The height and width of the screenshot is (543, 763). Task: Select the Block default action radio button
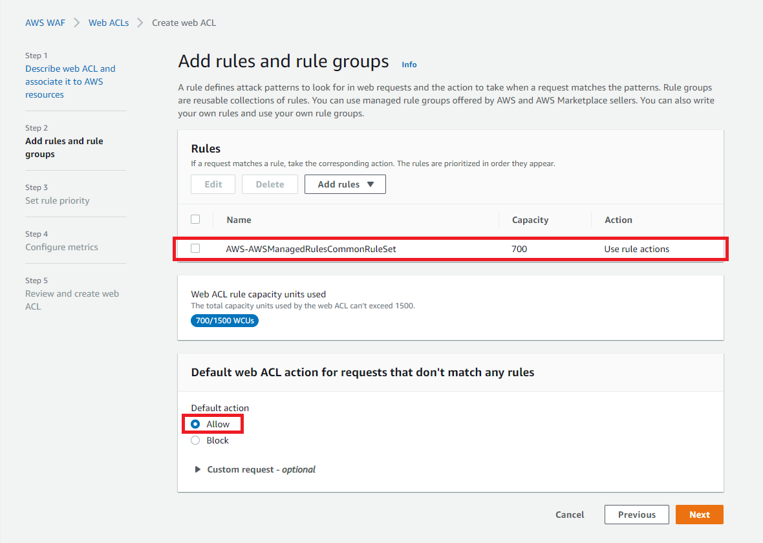tap(195, 440)
